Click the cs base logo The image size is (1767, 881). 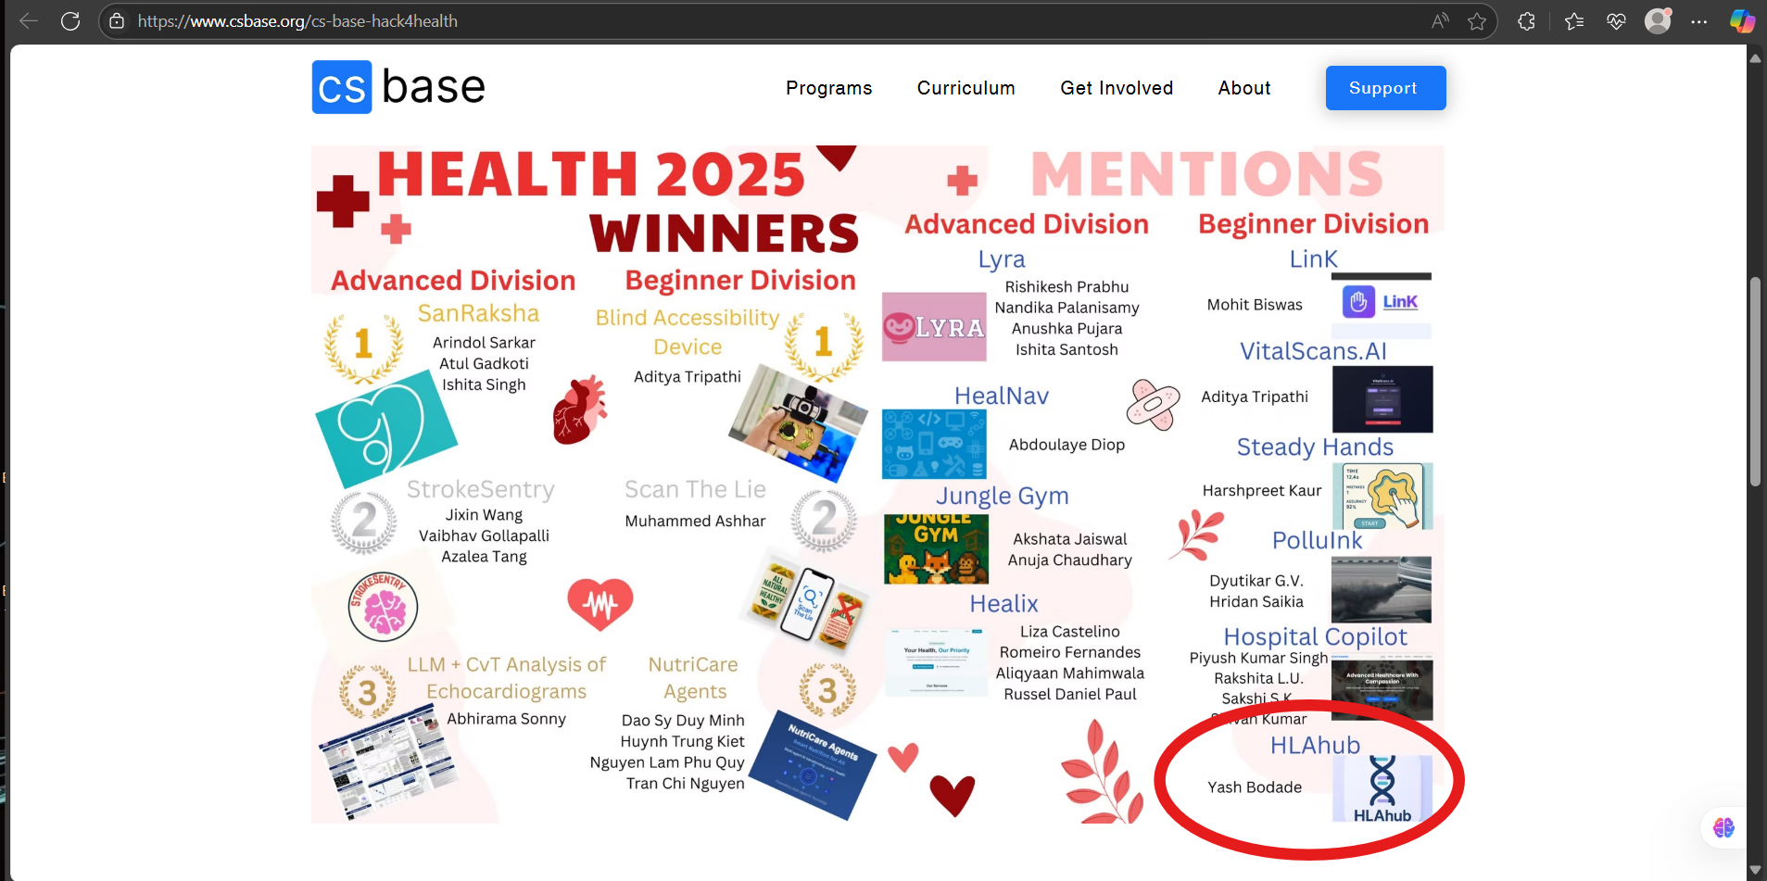(x=398, y=87)
